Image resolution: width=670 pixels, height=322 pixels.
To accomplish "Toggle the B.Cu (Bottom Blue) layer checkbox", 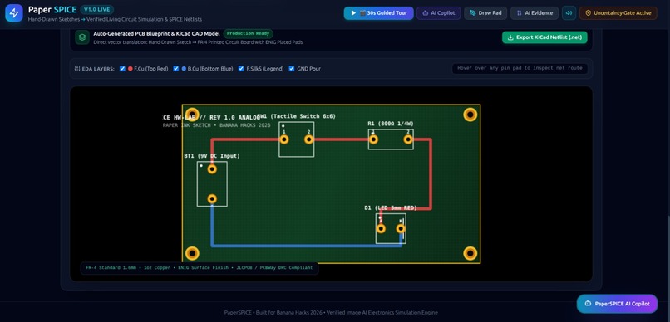I will point(176,69).
